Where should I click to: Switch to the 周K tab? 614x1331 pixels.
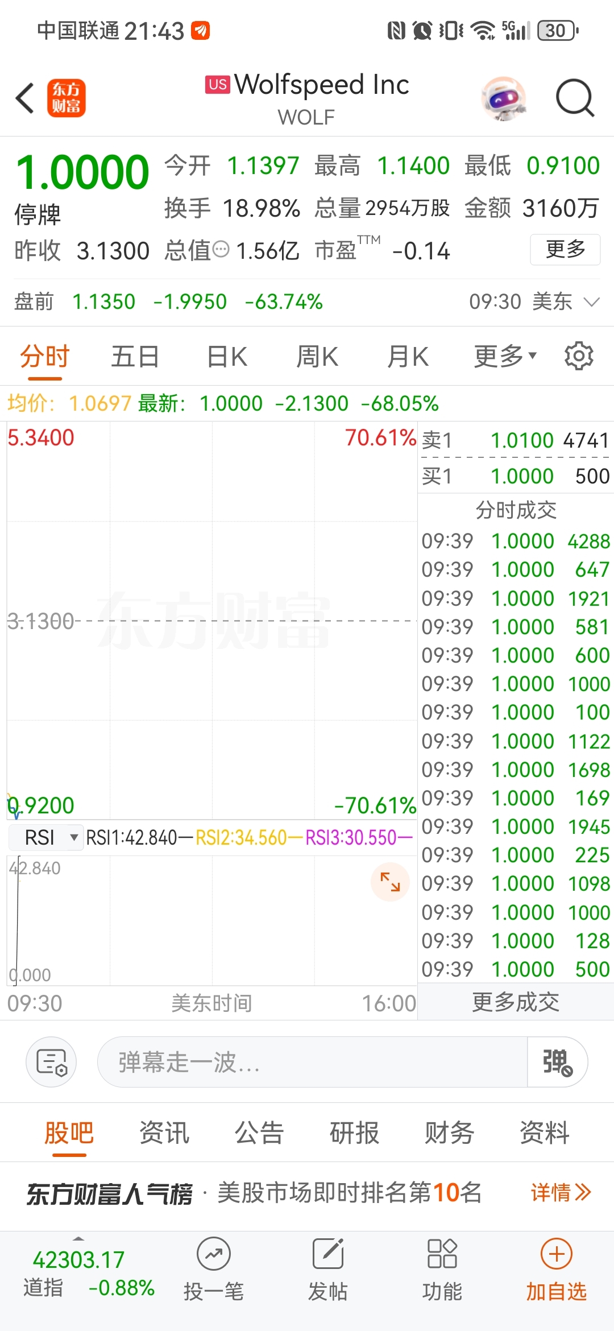pyautogui.click(x=317, y=357)
